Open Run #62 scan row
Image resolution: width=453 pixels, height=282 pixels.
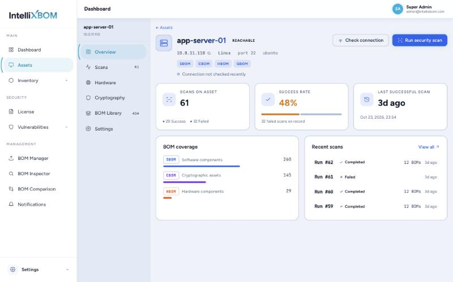[x=375, y=162]
